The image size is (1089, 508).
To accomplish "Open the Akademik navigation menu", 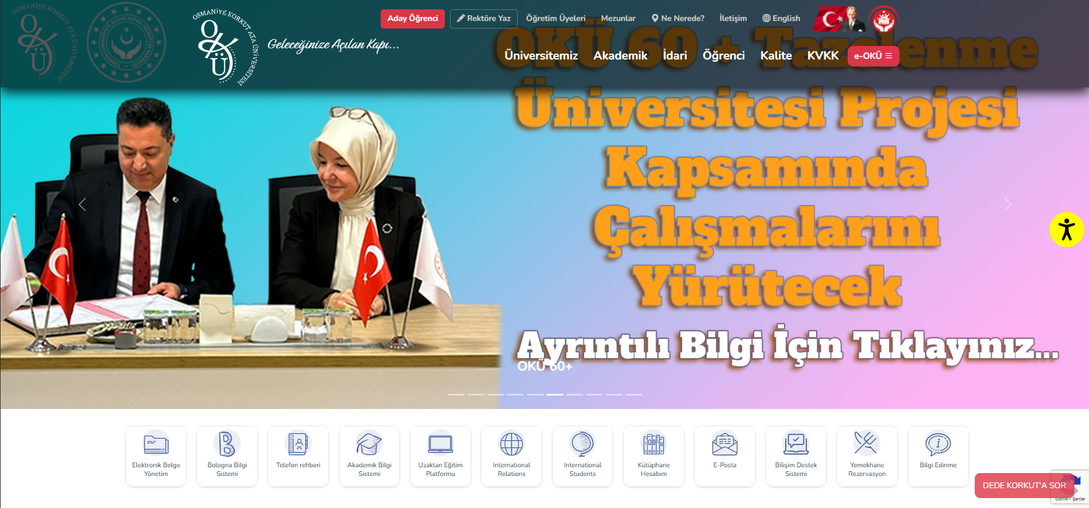I will point(620,56).
